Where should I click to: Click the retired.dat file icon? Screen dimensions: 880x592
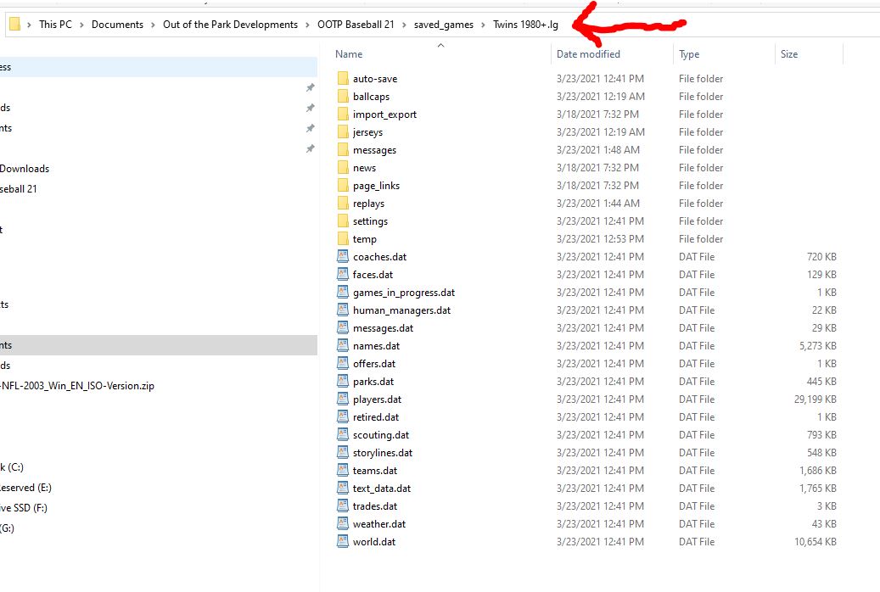point(343,416)
